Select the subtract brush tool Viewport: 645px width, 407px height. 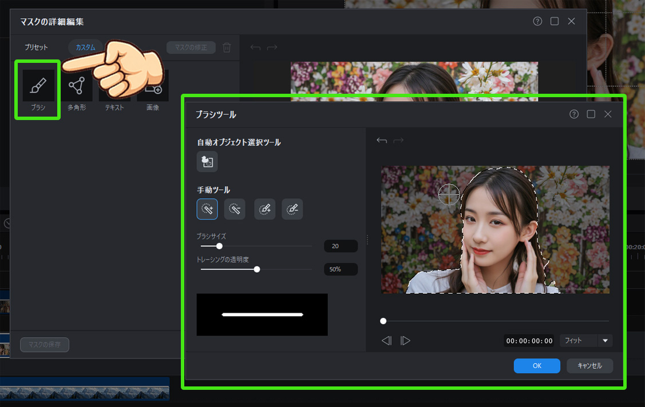pos(292,209)
